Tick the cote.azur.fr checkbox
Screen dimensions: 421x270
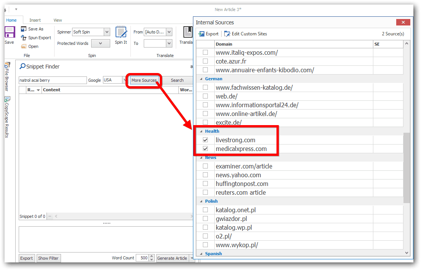[206, 61]
